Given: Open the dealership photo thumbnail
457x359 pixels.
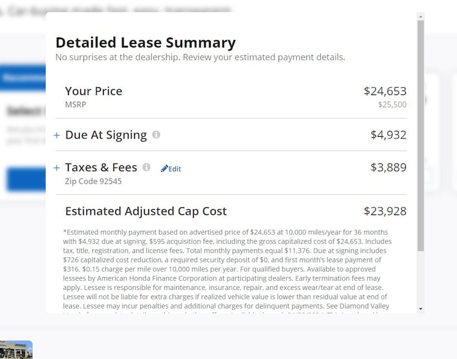Looking at the screenshot, I should (x=16, y=350).
